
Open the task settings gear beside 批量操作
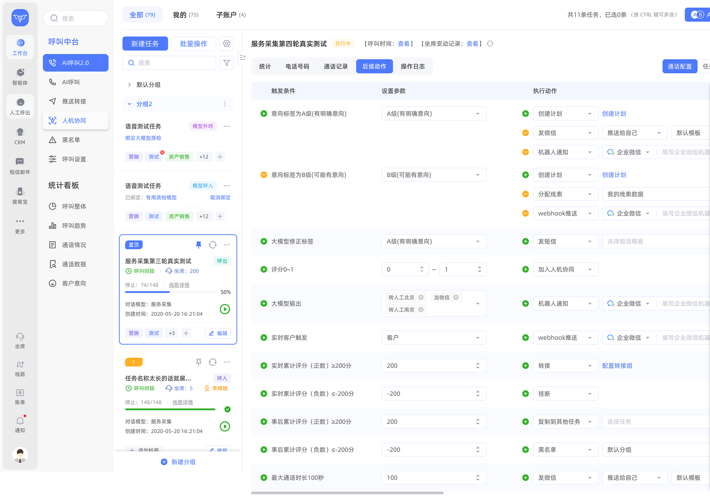pos(227,43)
